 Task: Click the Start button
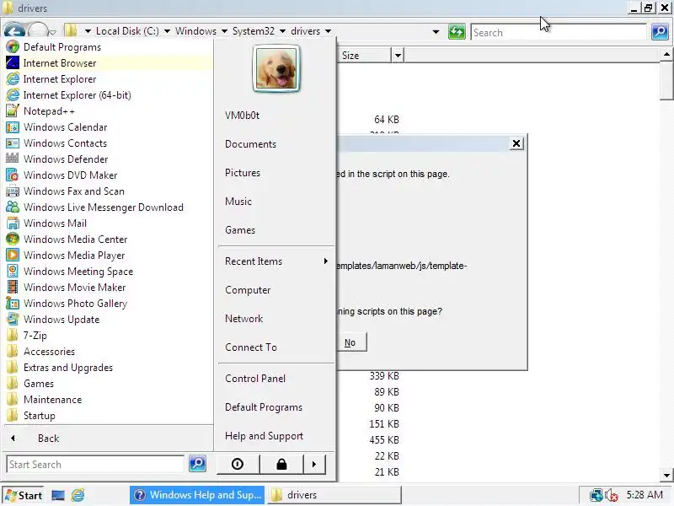pyautogui.click(x=24, y=495)
